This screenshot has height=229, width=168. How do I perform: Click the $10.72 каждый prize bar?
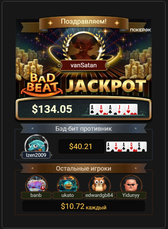[x=83, y=206]
